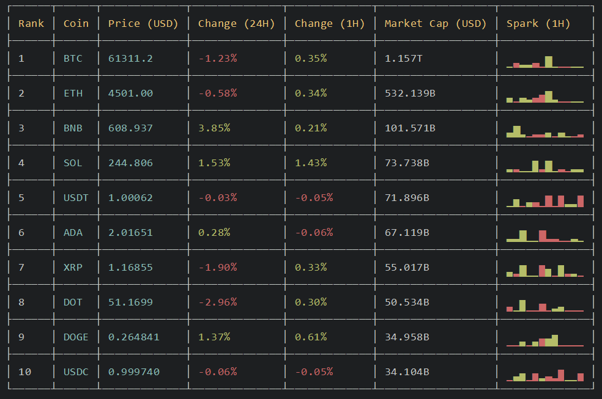Select the DOT coin cell
602x399 pixels.
(73, 302)
